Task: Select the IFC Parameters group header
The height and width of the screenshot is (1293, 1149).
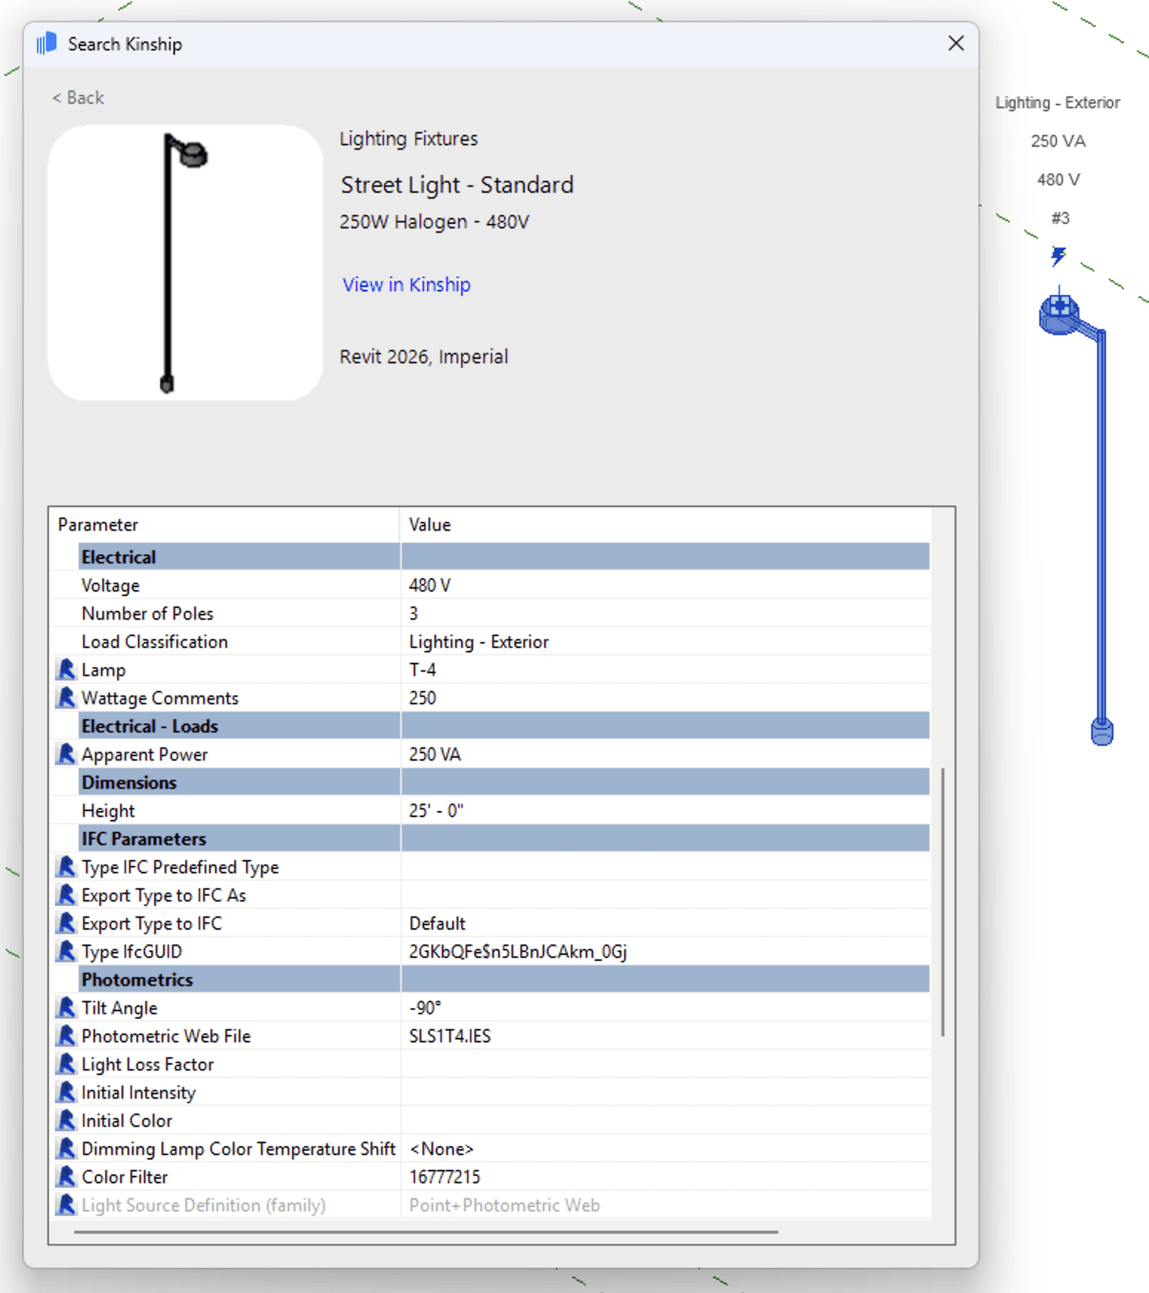Action: (504, 839)
